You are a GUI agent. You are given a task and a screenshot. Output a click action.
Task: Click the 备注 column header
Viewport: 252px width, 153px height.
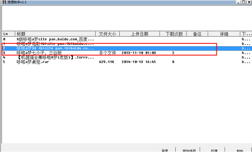tap(197, 34)
